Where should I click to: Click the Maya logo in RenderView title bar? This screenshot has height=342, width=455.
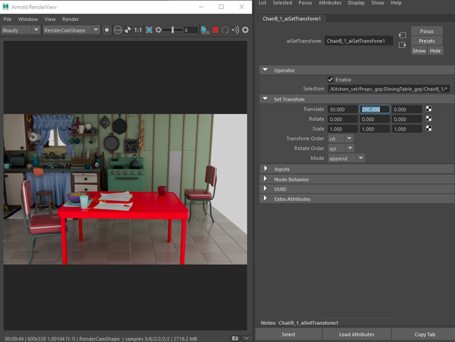tap(5, 7)
